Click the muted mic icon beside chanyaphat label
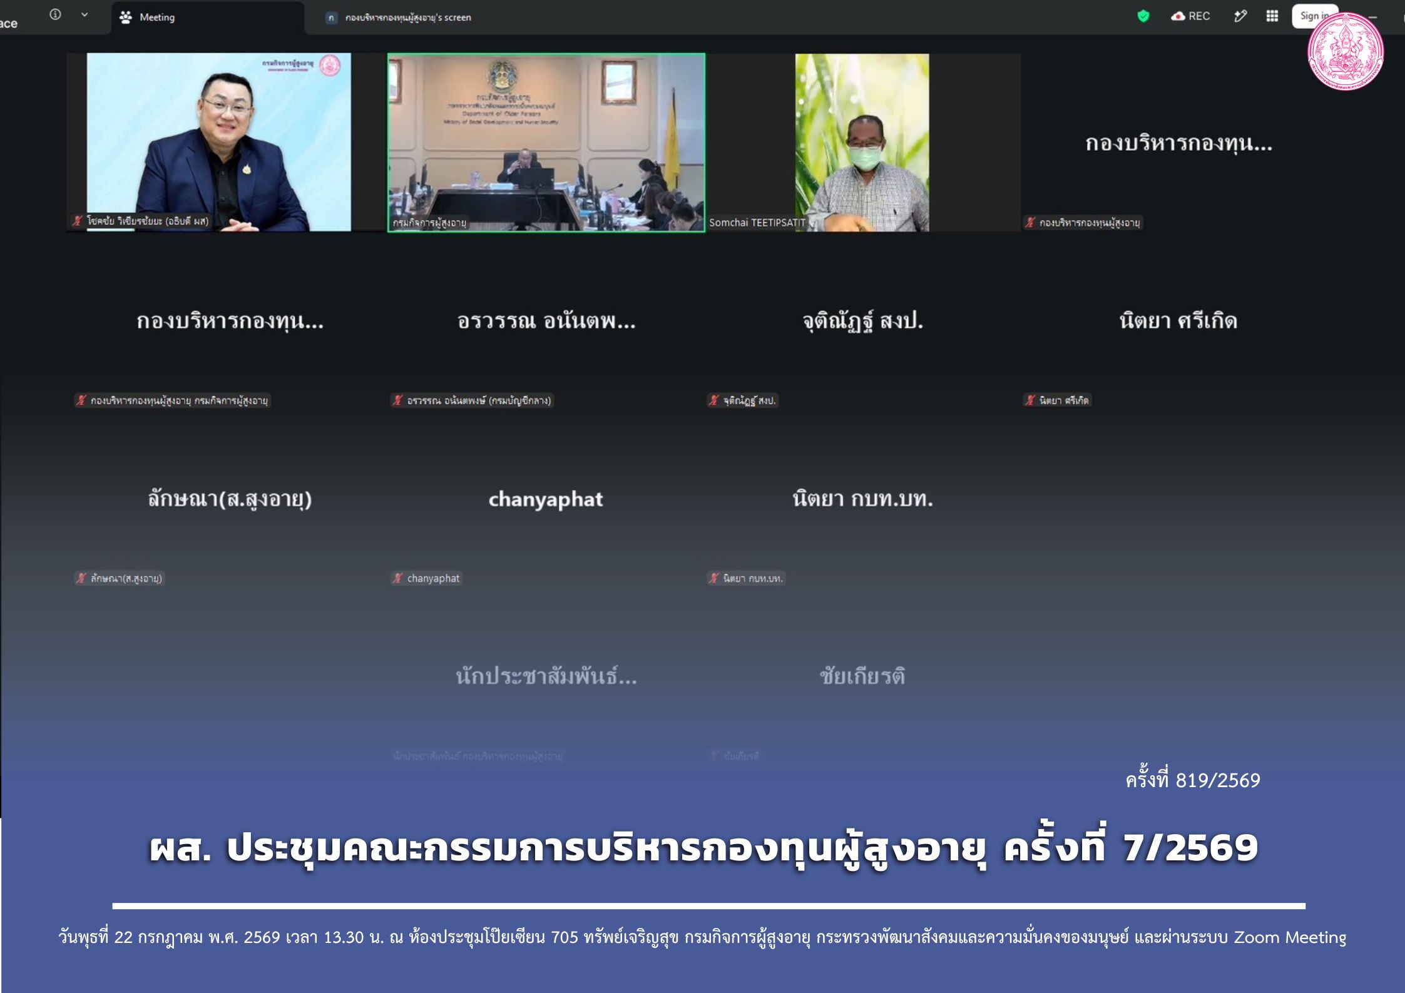Viewport: 1405px width, 993px height. coord(397,578)
